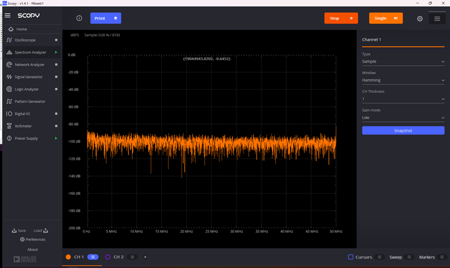Click the Preferences gear icon
Viewport: 450px width, 268px height.
tap(22, 239)
